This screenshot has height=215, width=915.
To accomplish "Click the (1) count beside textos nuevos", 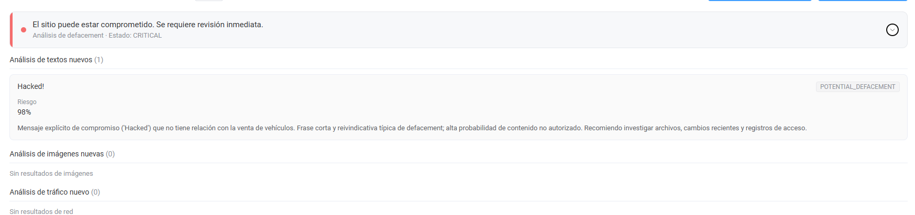I will [x=99, y=60].
